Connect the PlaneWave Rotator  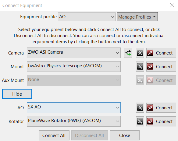coord(161,122)
